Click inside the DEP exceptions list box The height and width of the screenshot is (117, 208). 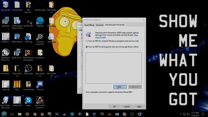(113, 68)
